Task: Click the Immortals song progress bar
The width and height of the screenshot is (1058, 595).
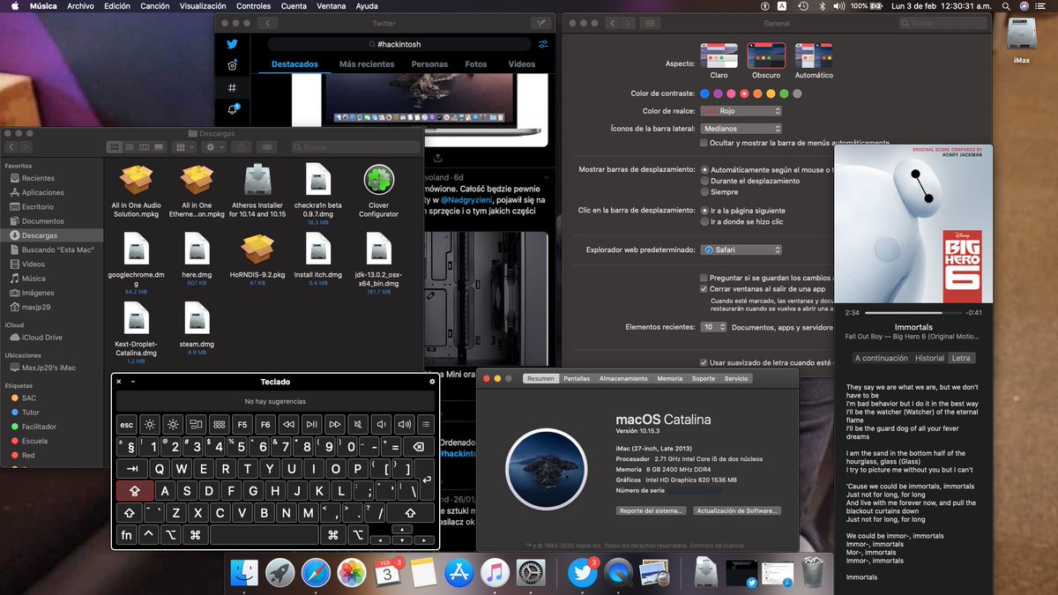Action: pos(912,313)
